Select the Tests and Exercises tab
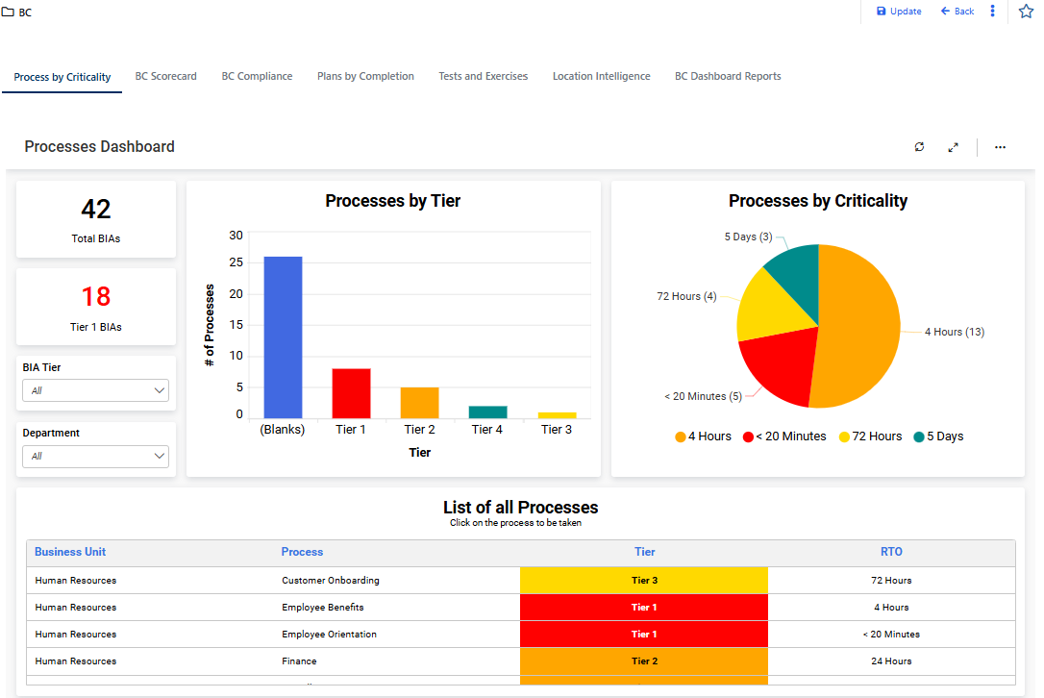Screen dimensions: 1044x698 point(483,76)
